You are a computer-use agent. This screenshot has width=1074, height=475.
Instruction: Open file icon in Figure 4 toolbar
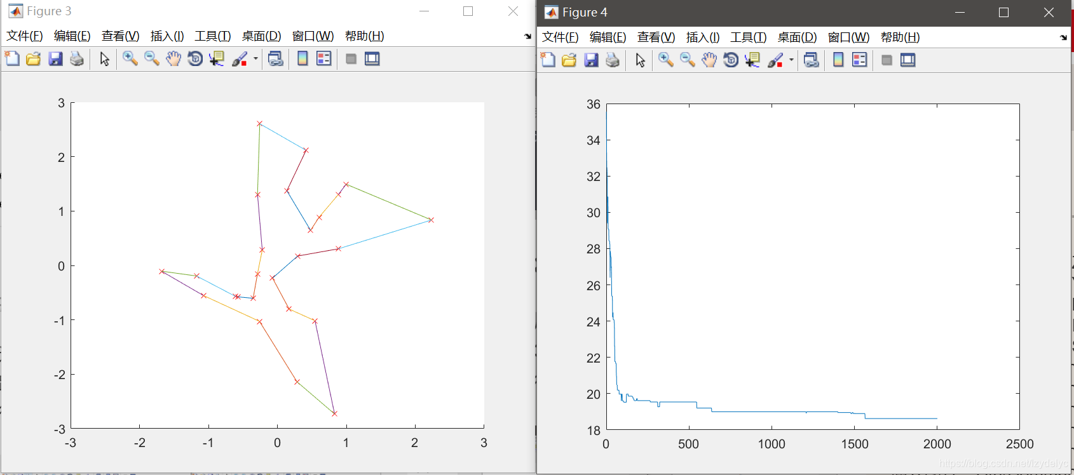(569, 60)
